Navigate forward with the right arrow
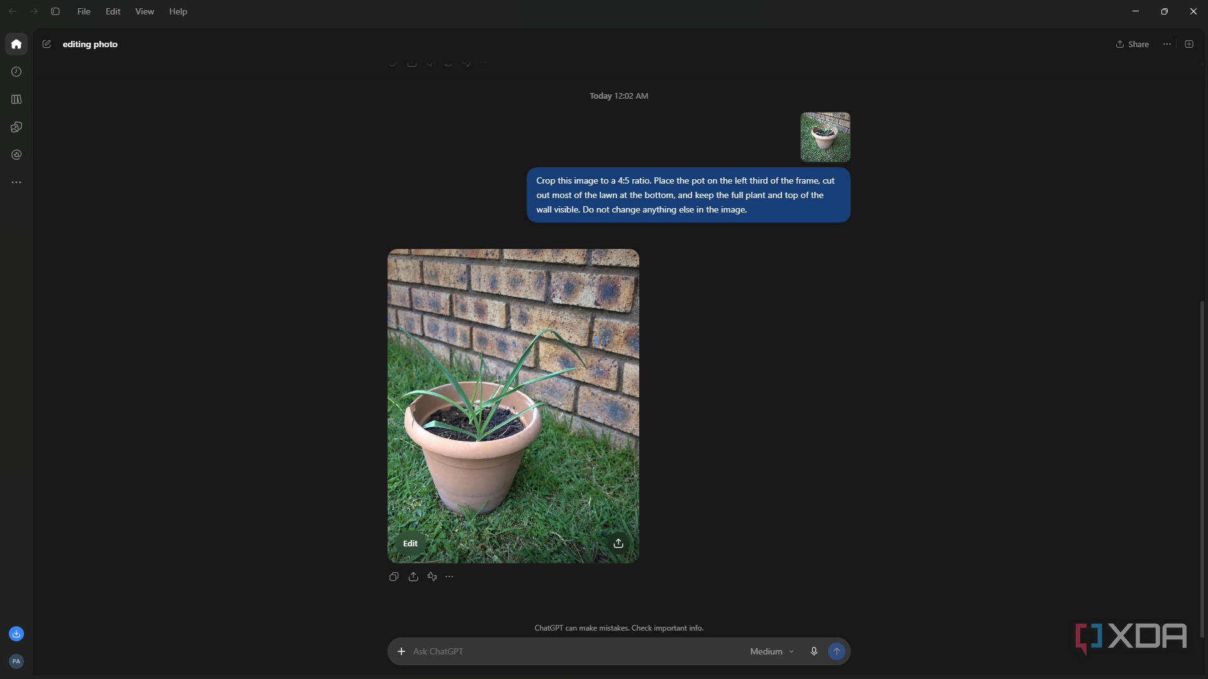 [34, 11]
